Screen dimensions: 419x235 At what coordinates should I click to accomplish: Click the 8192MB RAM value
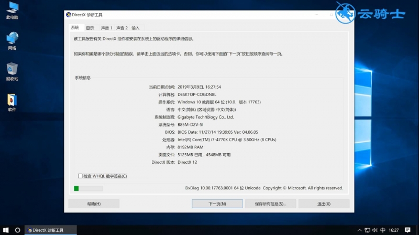tap(190, 147)
